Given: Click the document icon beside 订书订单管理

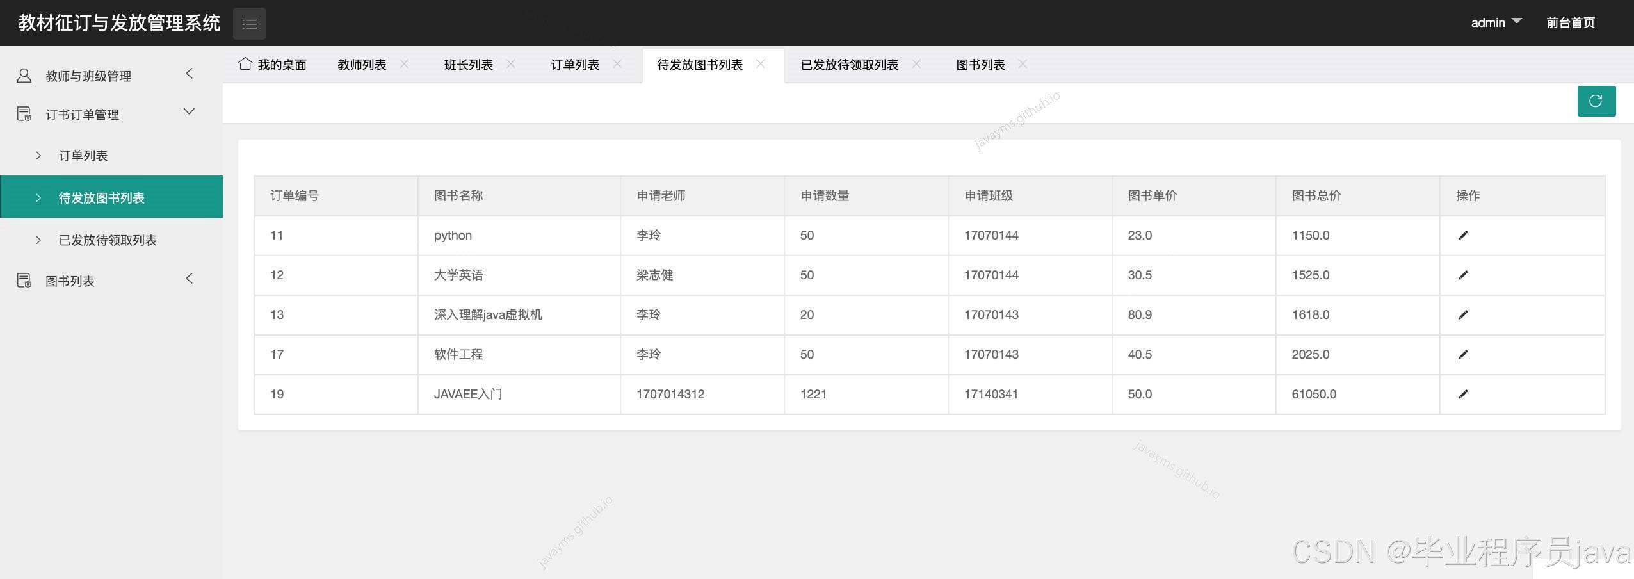Looking at the screenshot, I should click(24, 114).
